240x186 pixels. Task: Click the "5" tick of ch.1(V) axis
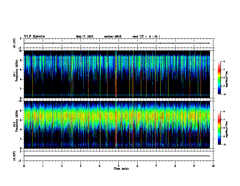(x=21, y=39)
